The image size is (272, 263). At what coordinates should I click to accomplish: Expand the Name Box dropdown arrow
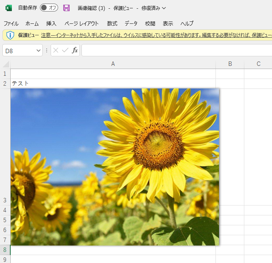(x=38, y=51)
